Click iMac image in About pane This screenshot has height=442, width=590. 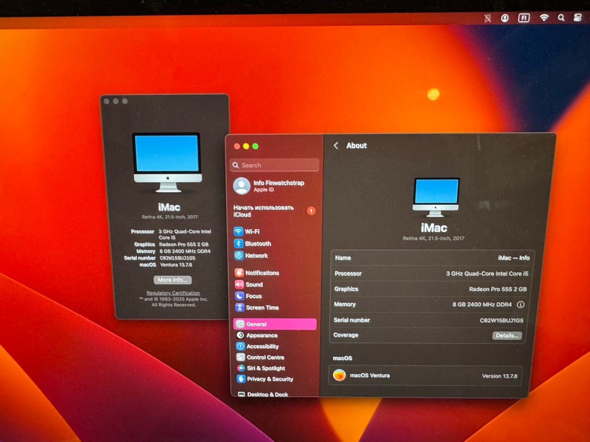point(436,197)
